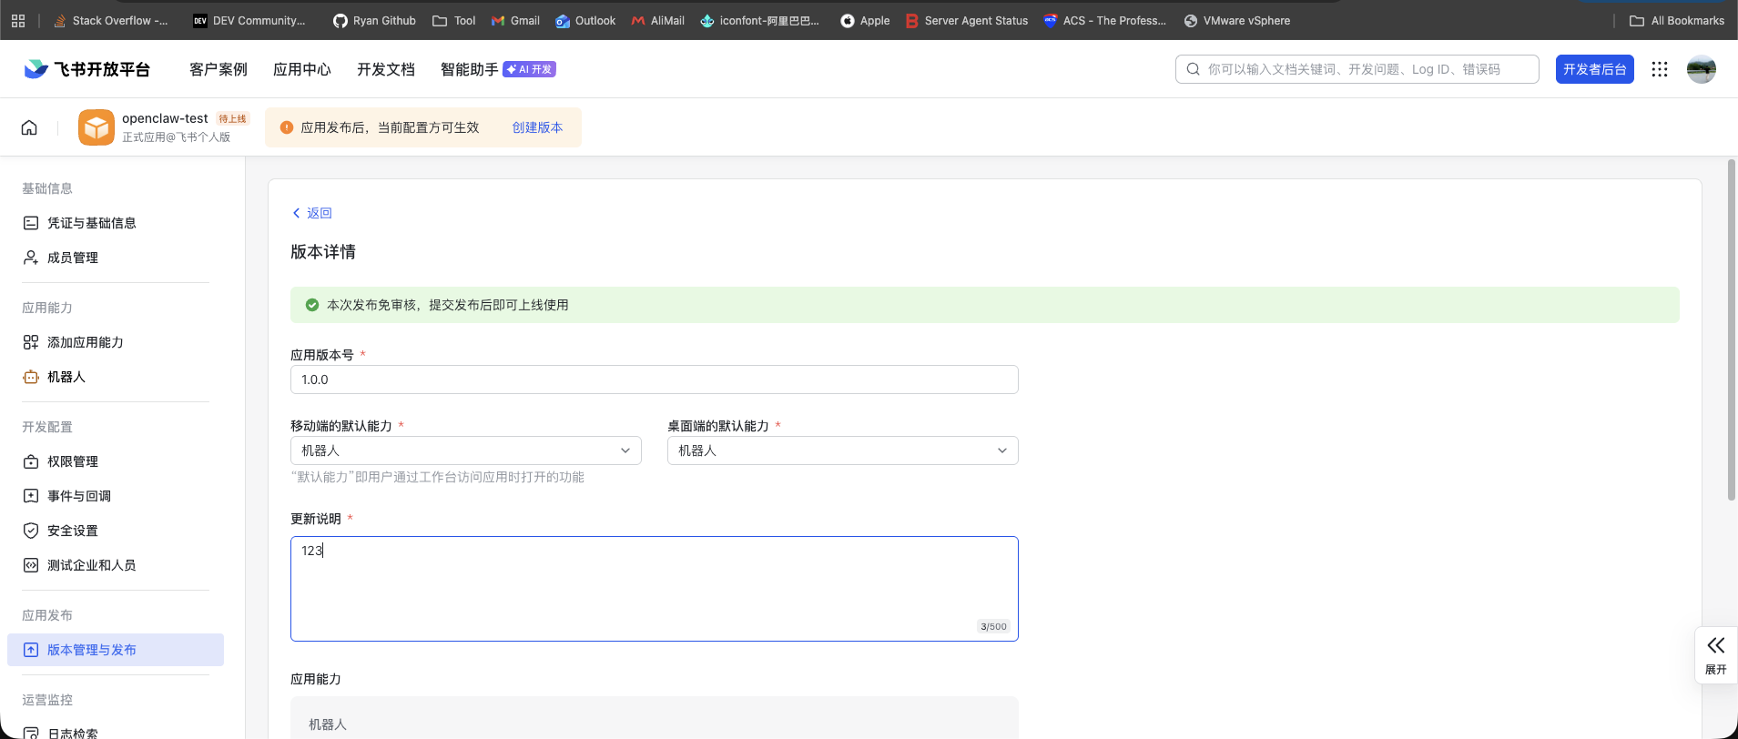
Task: Expand the 移动端的默认能力 dropdown
Action: [x=466, y=450]
